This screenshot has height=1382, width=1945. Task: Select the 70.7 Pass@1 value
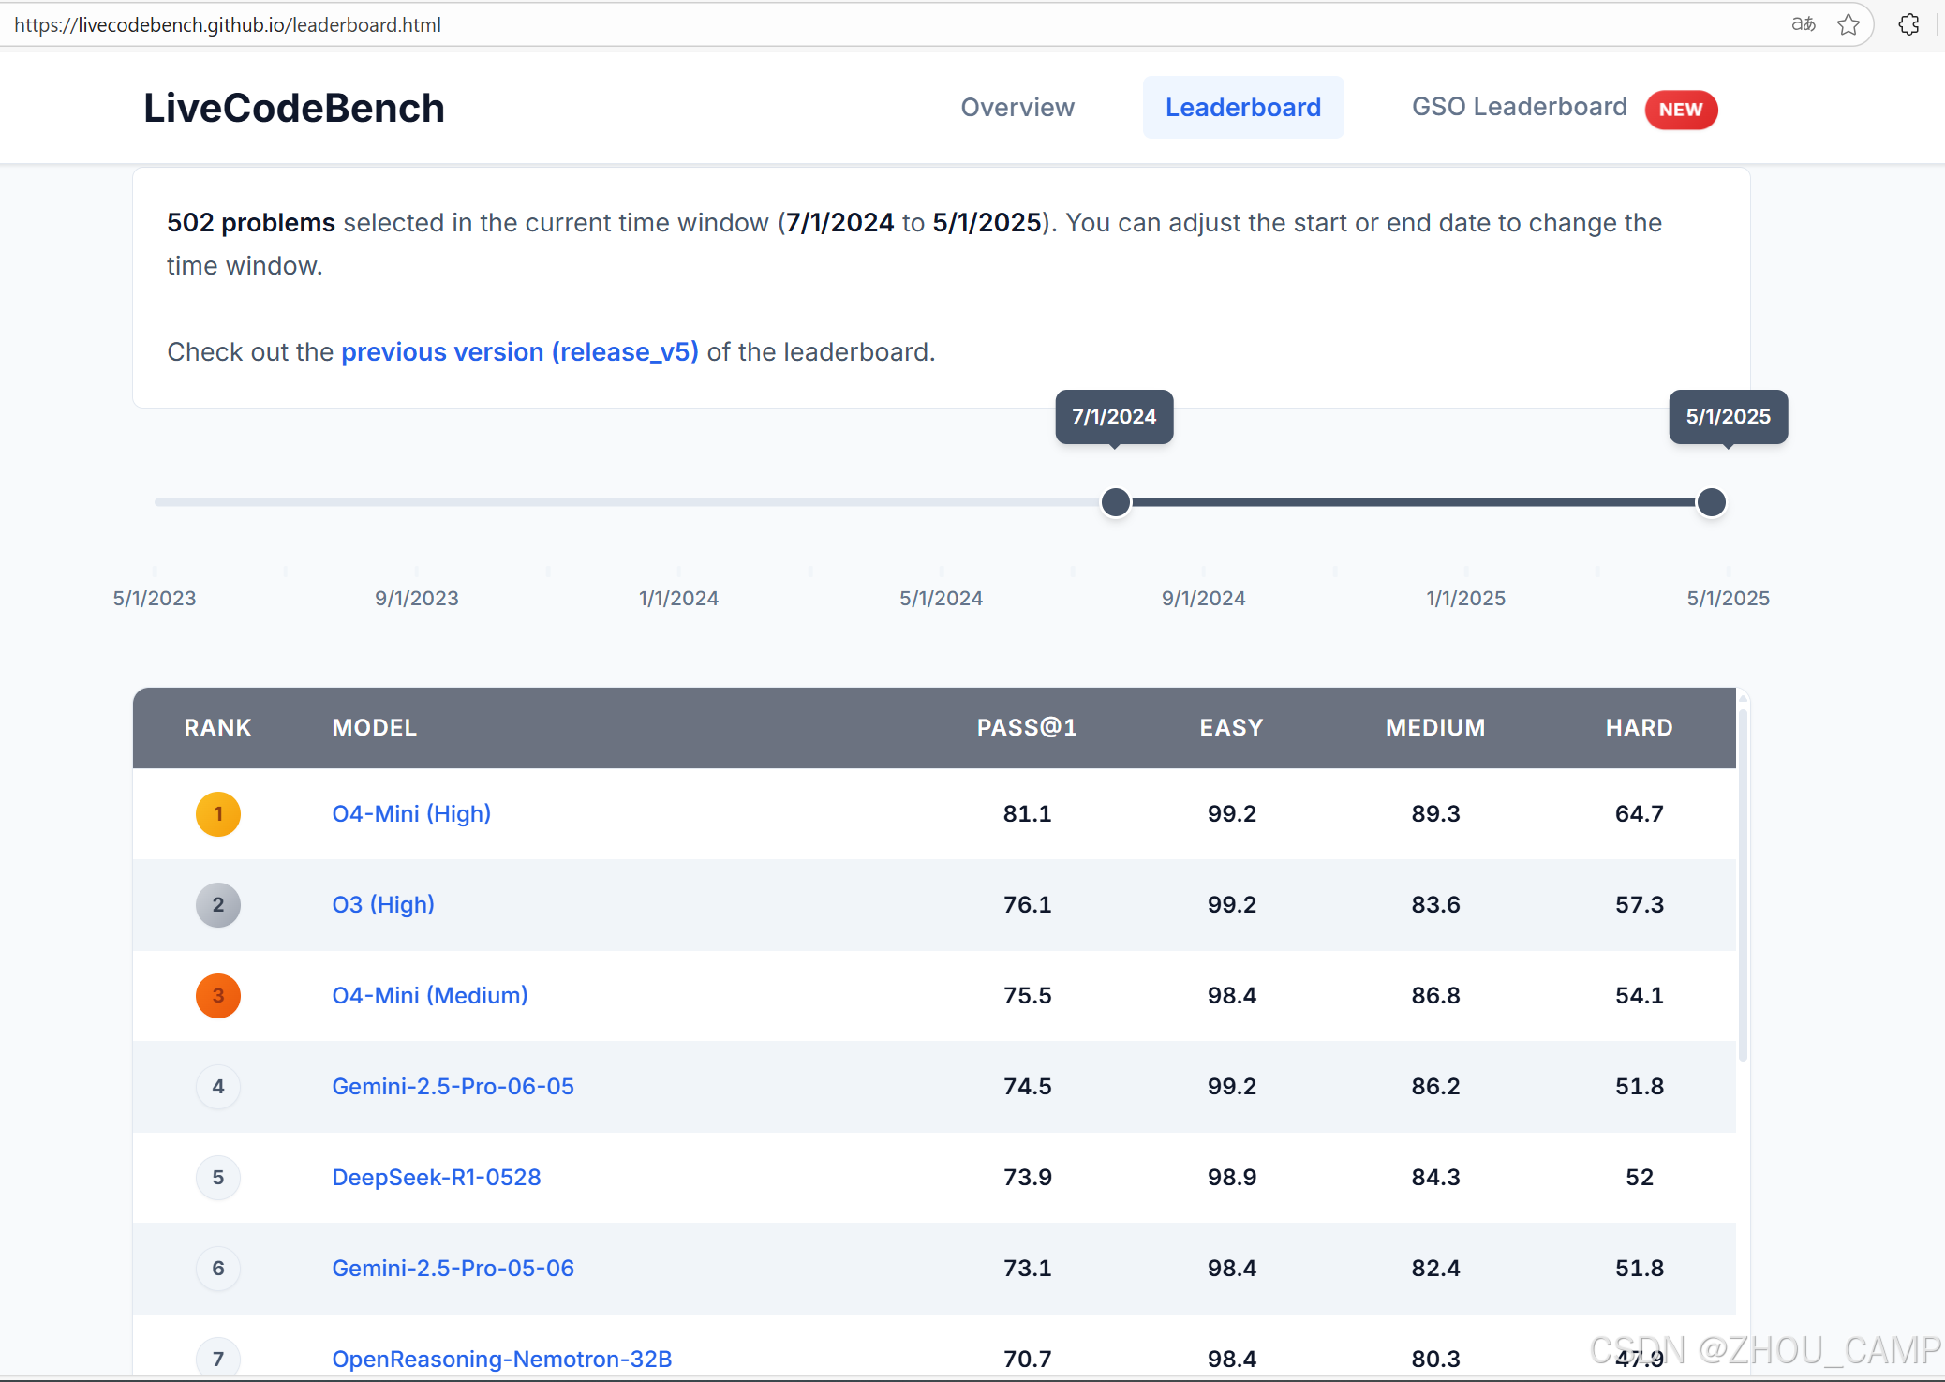[1027, 1359]
